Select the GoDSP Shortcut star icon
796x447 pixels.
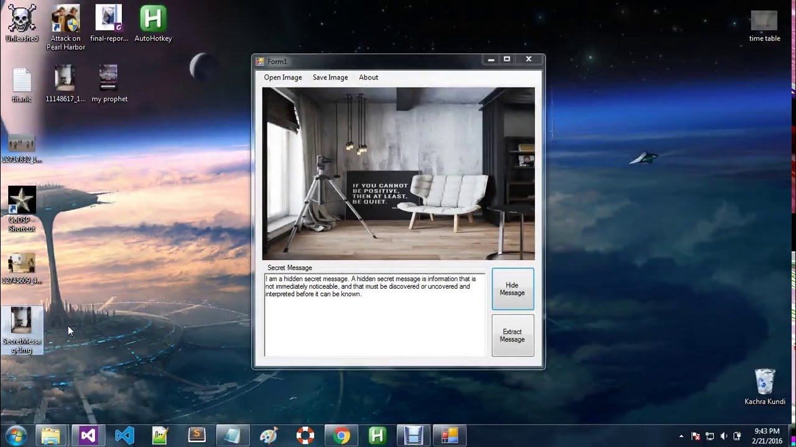coord(22,209)
